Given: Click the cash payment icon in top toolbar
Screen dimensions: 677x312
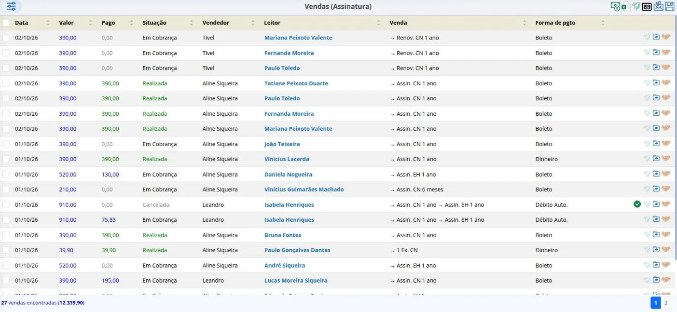Looking at the screenshot, I should (615, 7).
